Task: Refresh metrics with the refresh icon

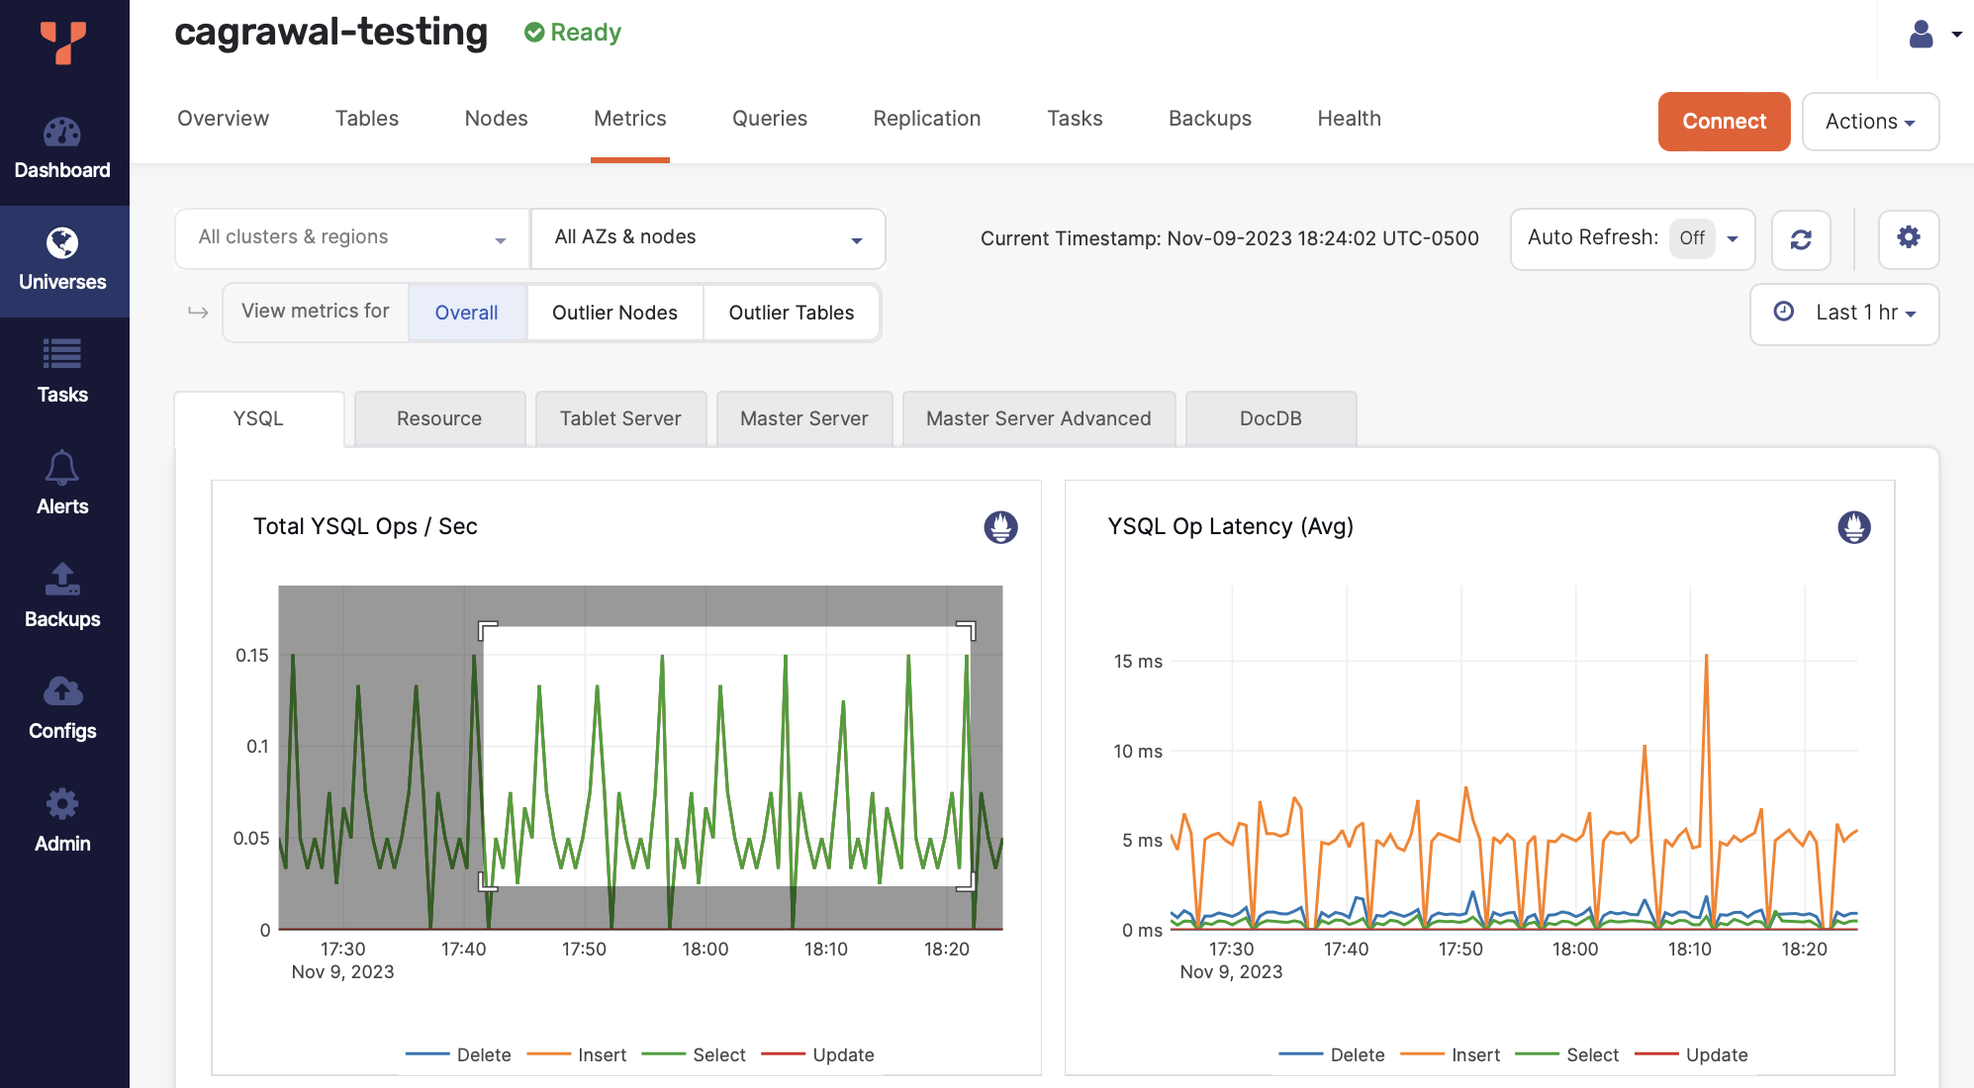Action: [1801, 238]
